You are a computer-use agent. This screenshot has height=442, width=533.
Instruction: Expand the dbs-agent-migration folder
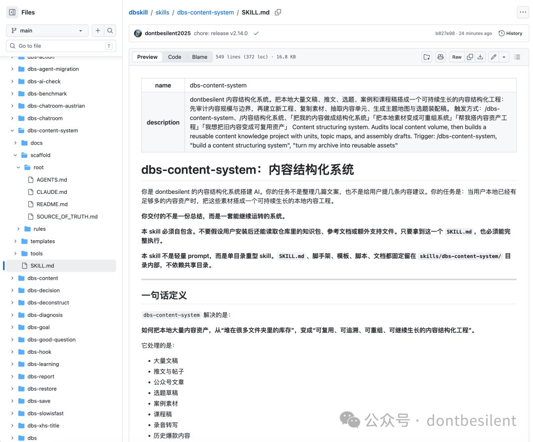(12, 69)
